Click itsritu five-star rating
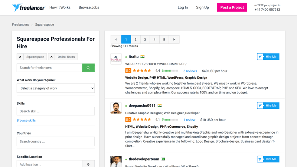297x167 pixels. tap(142, 71)
